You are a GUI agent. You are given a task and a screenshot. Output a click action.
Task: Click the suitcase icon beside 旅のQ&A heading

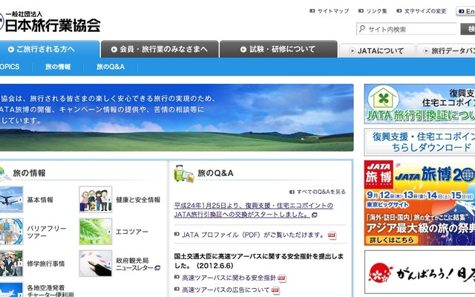pyautogui.click(x=183, y=173)
